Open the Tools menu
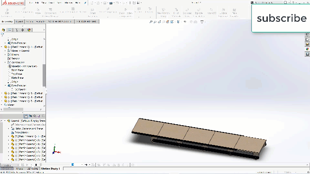This screenshot has width=310, height=174. (x=59, y=3)
